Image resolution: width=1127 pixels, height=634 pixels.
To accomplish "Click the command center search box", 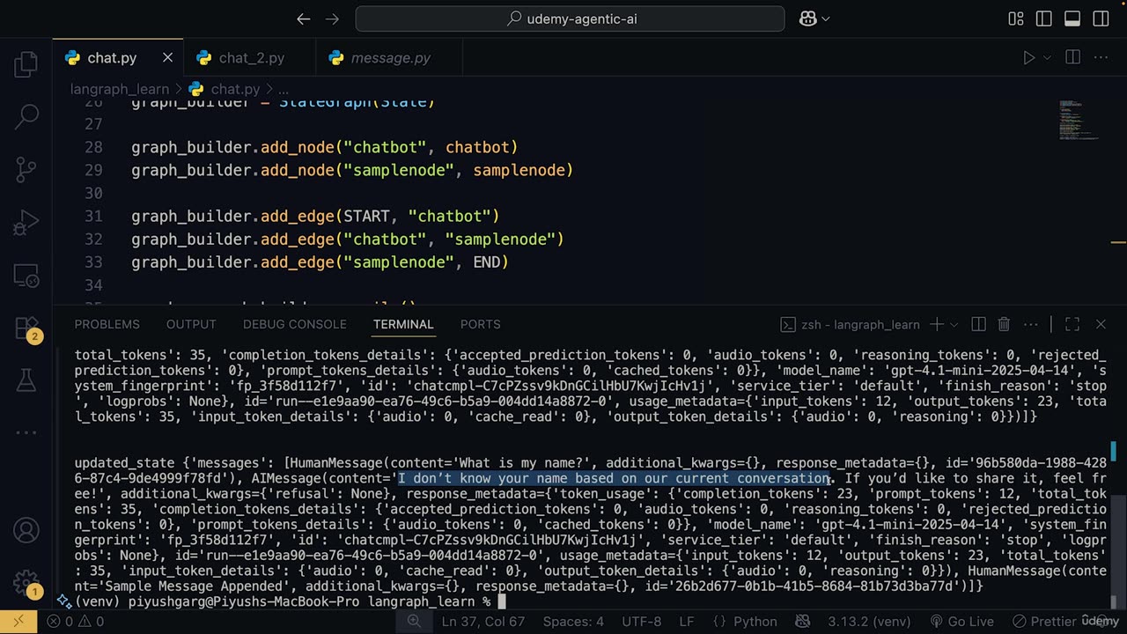I will [570, 18].
